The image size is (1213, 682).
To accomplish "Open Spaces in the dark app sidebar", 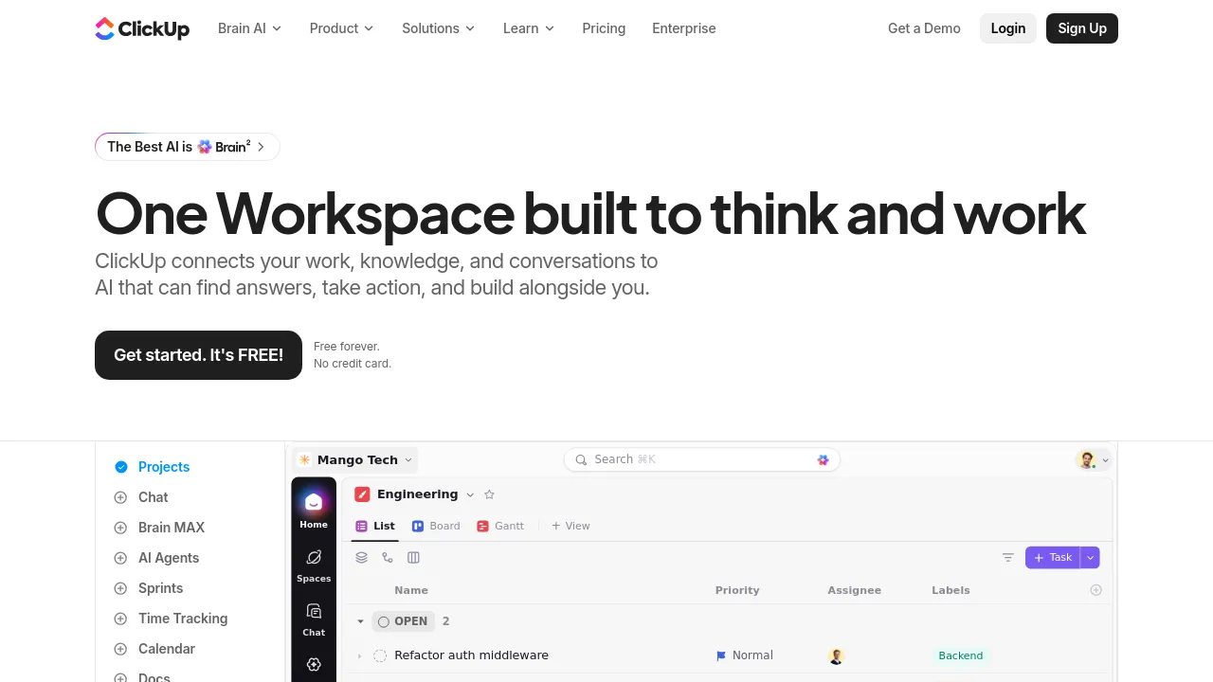I will click(314, 565).
